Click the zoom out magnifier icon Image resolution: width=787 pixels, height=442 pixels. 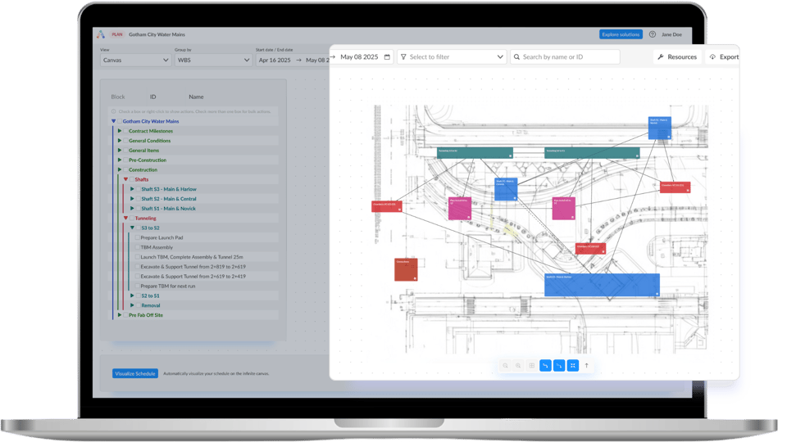coord(505,366)
